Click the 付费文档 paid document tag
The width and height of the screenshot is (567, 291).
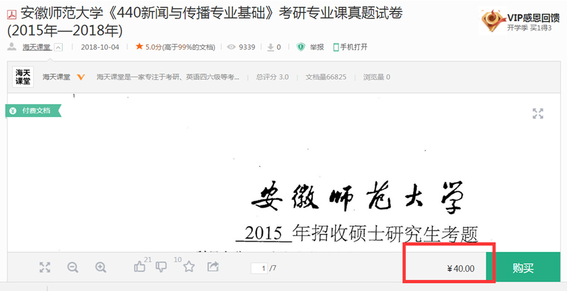[33, 111]
